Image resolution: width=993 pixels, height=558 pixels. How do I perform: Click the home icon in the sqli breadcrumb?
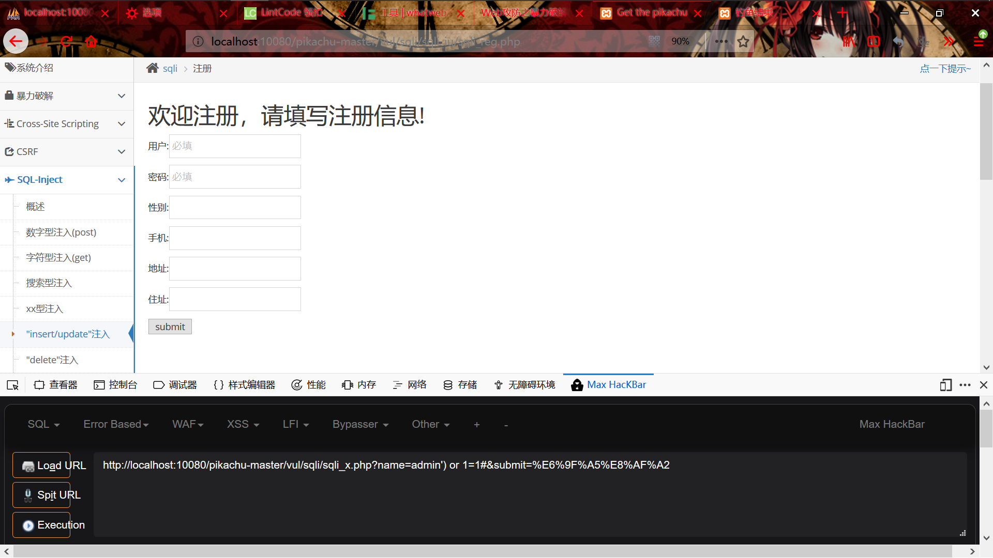(152, 68)
